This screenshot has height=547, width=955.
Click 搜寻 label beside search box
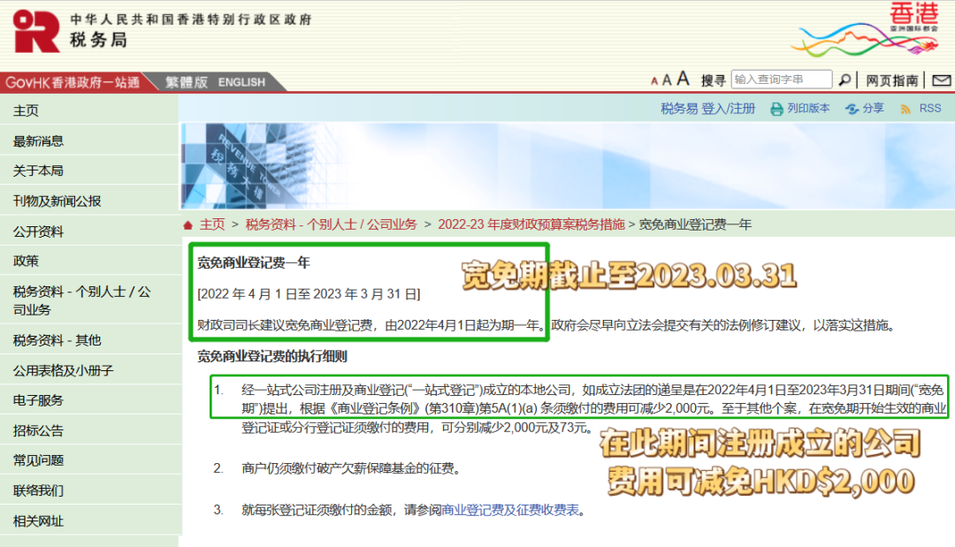pos(713,80)
